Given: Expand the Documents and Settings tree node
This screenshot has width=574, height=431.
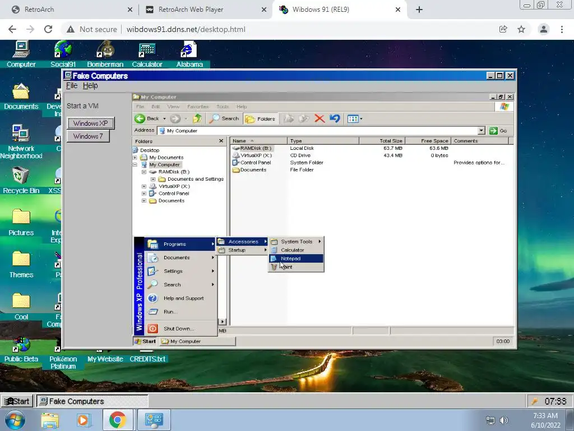Looking at the screenshot, I should [153, 179].
